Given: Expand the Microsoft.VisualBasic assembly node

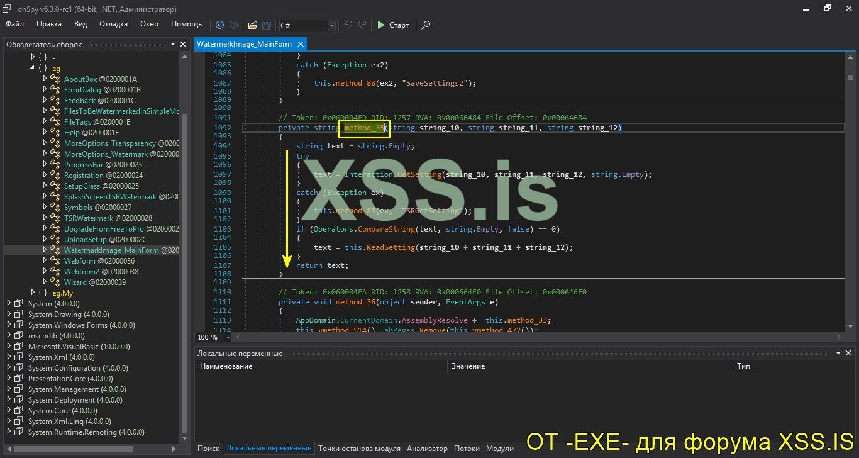Looking at the screenshot, I should pyautogui.click(x=9, y=347).
